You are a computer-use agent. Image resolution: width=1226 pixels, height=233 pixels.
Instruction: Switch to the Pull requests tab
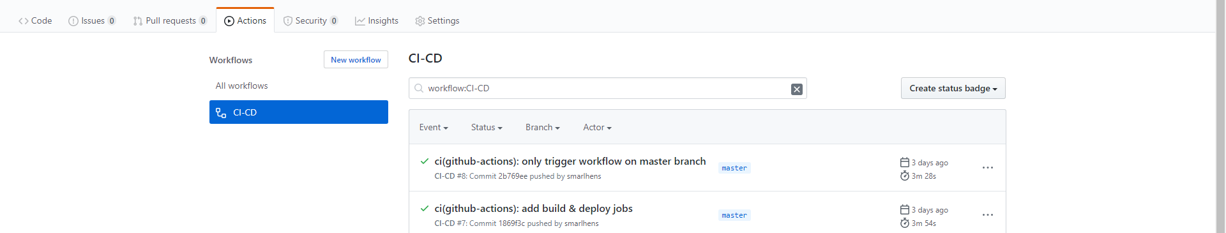point(170,20)
